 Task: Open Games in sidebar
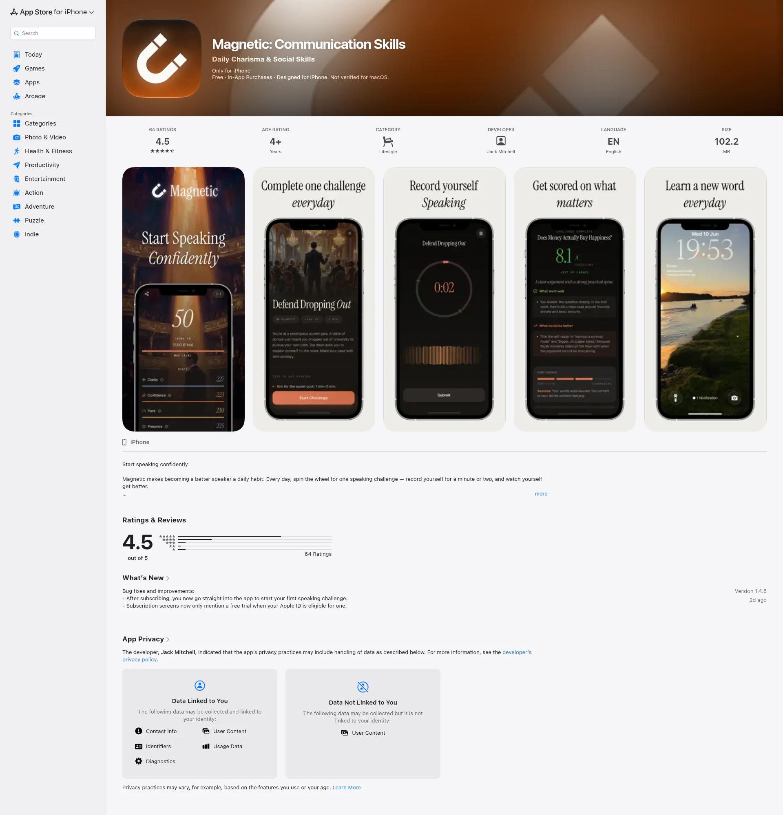pos(53,68)
